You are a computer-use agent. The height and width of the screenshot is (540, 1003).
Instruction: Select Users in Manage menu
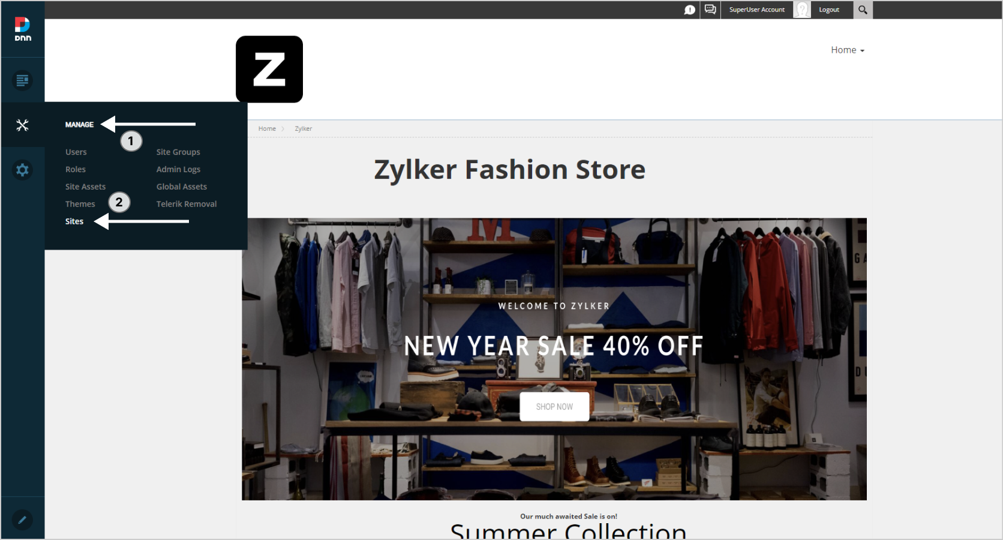[x=76, y=152]
